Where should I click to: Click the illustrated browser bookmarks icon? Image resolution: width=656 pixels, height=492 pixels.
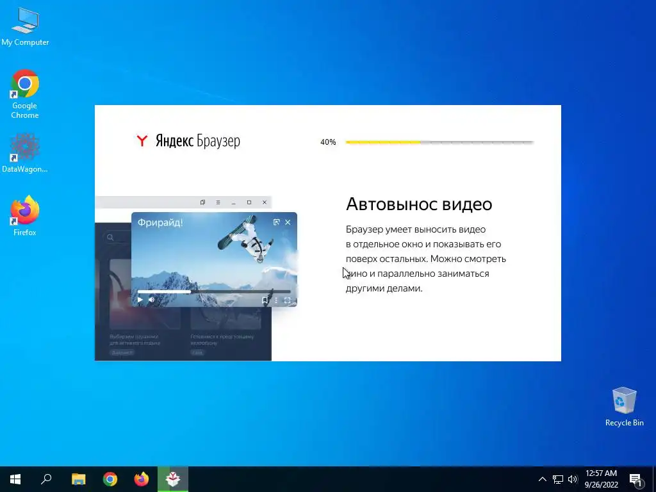pyautogui.click(x=202, y=202)
